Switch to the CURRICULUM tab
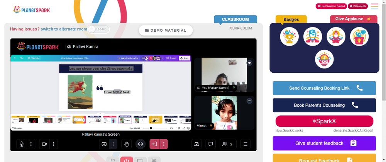Screen dimensions: 386x162 [241, 28]
